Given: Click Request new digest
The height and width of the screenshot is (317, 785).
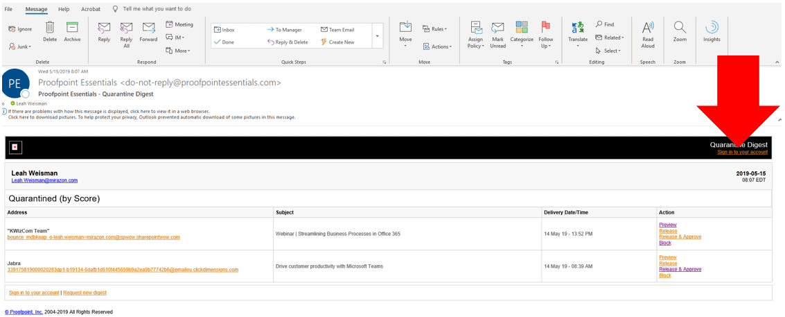Looking at the screenshot, I should (x=85, y=293).
